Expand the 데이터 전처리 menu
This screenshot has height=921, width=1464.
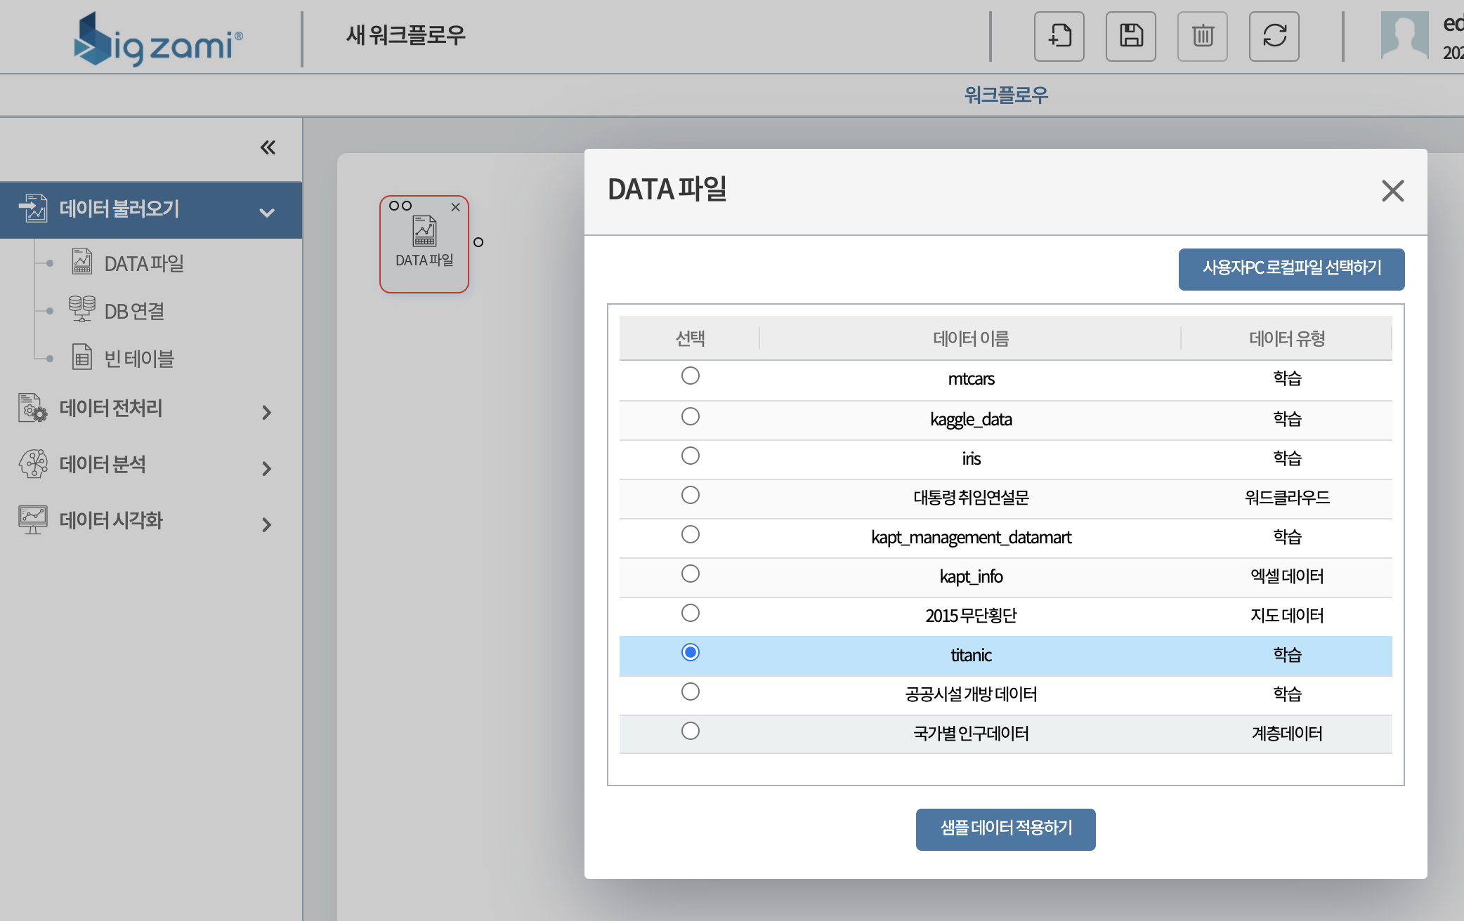[x=266, y=412]
